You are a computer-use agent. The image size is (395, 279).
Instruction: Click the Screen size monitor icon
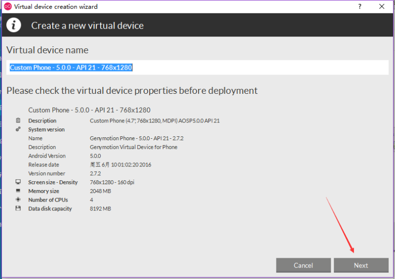[18, 182]
